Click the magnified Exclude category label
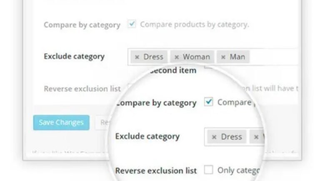The height and width of the screenshot is (181, 320). point(147,136)
